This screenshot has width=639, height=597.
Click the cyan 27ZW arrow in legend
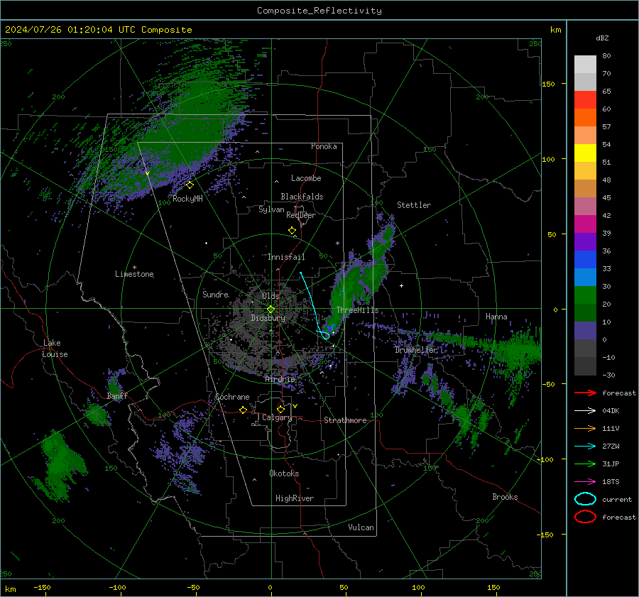(585, 447)
